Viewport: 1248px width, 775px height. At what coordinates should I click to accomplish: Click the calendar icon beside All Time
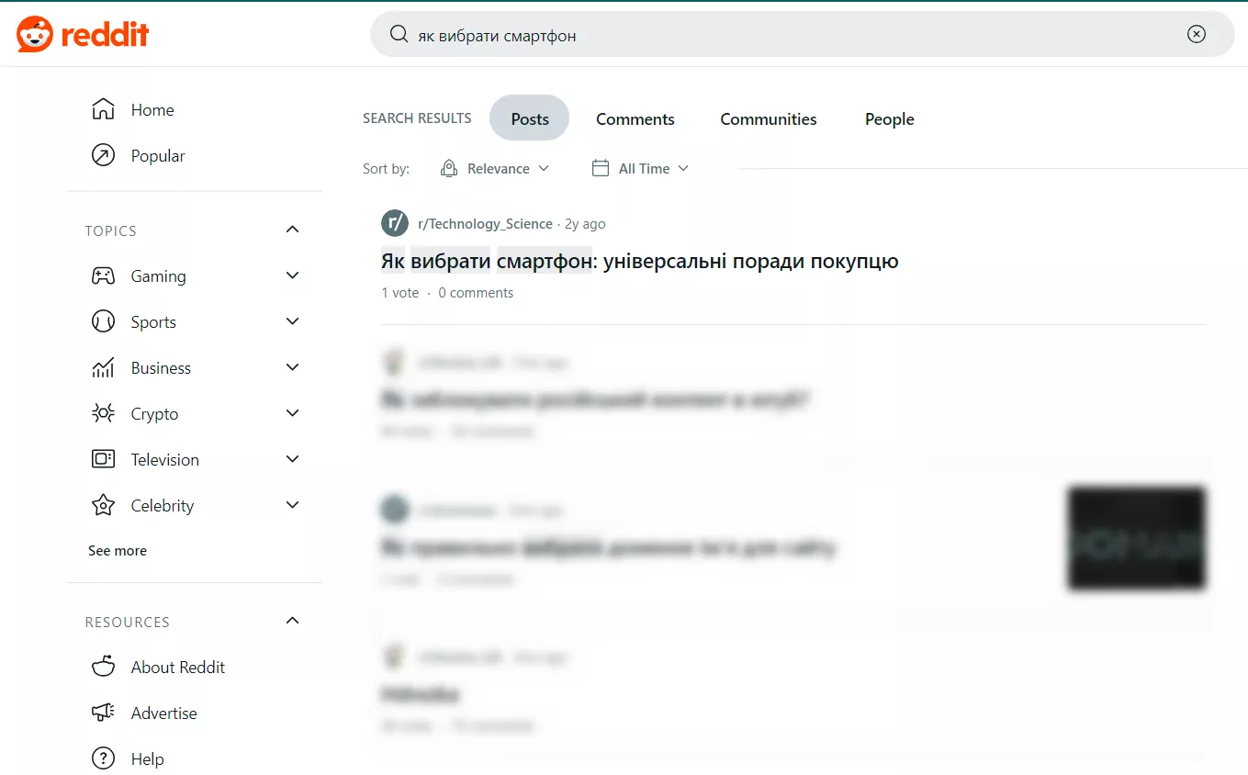tap(601, 168)
